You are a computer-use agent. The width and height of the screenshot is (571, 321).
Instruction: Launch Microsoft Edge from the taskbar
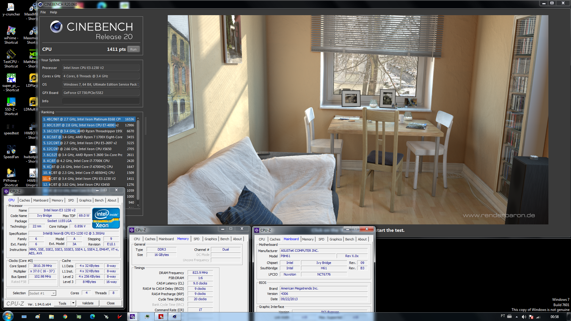pyautogui.click(x=92, y=317)
